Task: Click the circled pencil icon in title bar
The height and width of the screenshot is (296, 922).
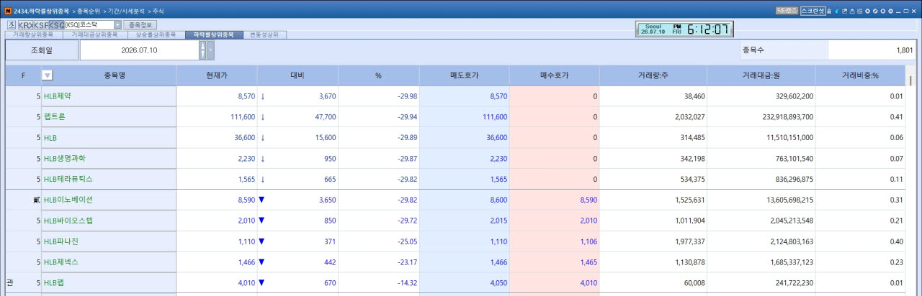Action: pos(875,11)
